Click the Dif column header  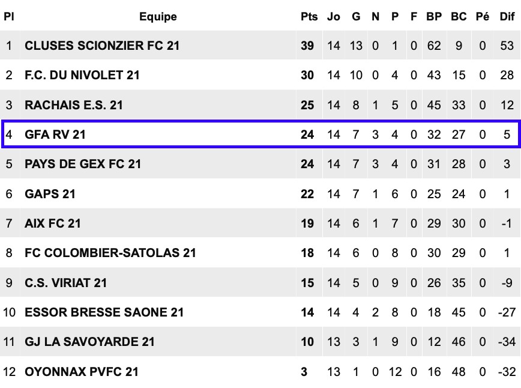point(507,17)
